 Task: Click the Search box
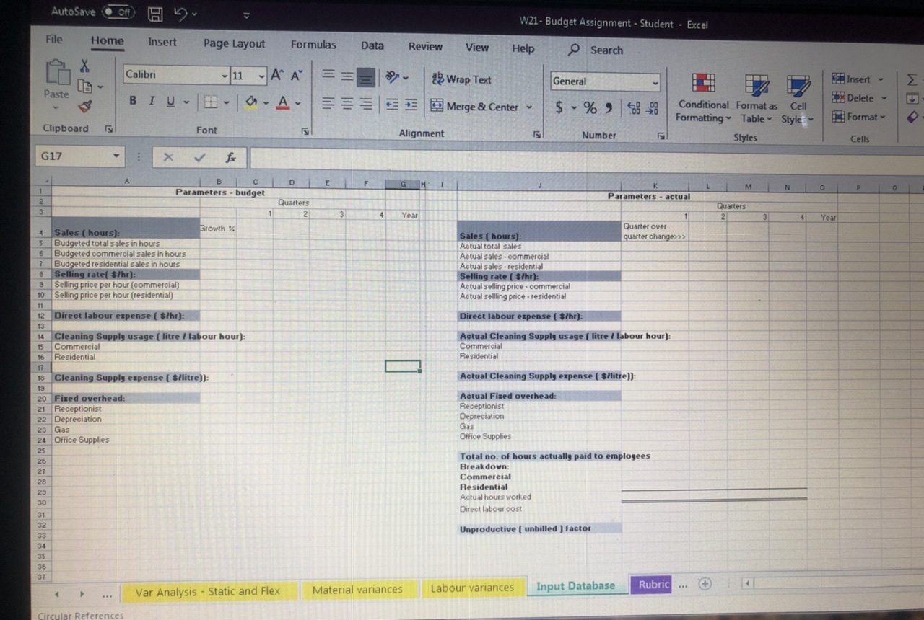(x=606, y=50)
